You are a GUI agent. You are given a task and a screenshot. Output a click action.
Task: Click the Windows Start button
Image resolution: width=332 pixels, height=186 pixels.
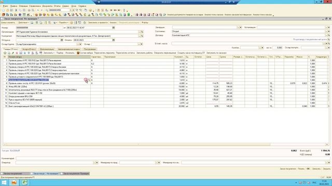tap(4, 182)
